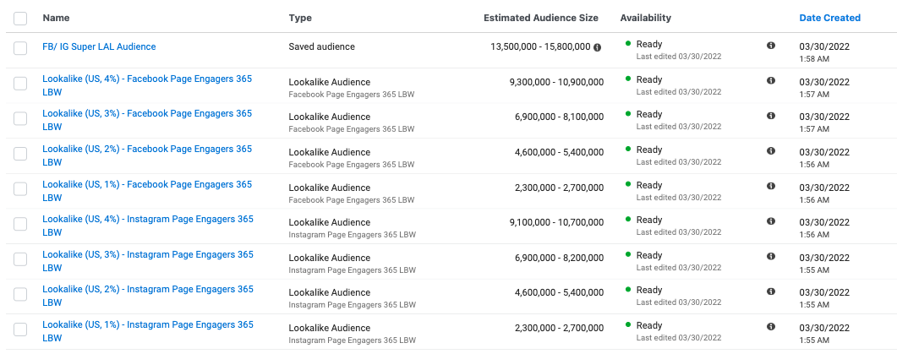
Task: Open availability info icon for Lookalike 4% Facebook row
Action: click(770, 80)
